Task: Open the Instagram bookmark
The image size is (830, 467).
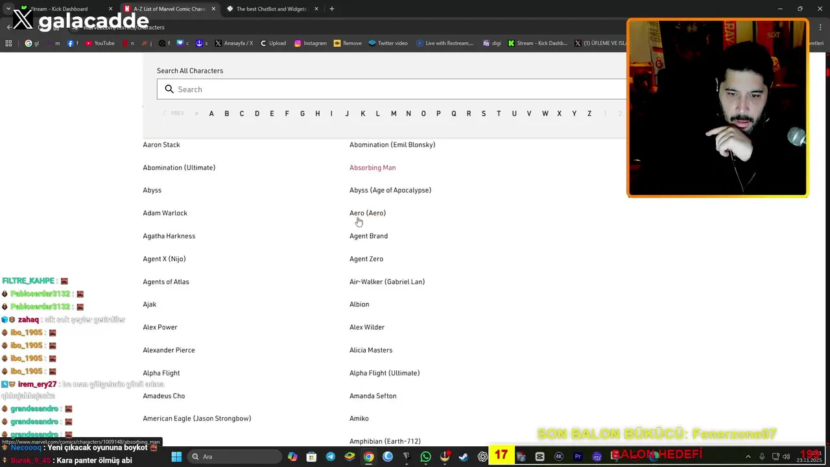Action: (x=310, y=43)
